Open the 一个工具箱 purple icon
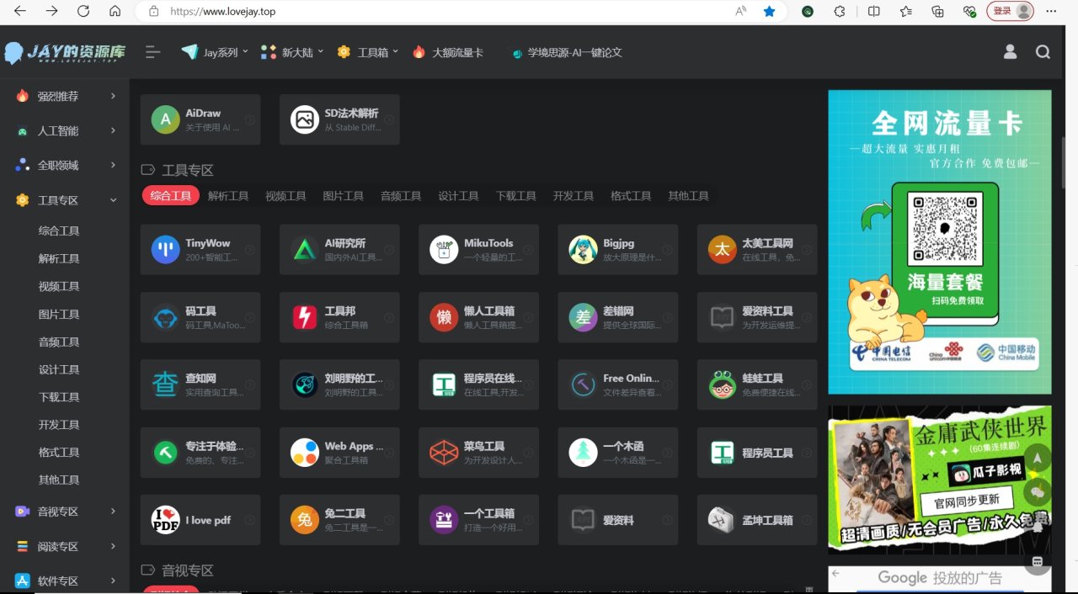 [444, 520]
